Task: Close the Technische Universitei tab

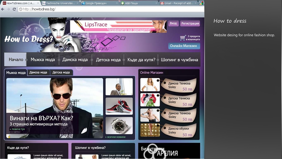Action: pyautogui.click(x=78, y=3)
